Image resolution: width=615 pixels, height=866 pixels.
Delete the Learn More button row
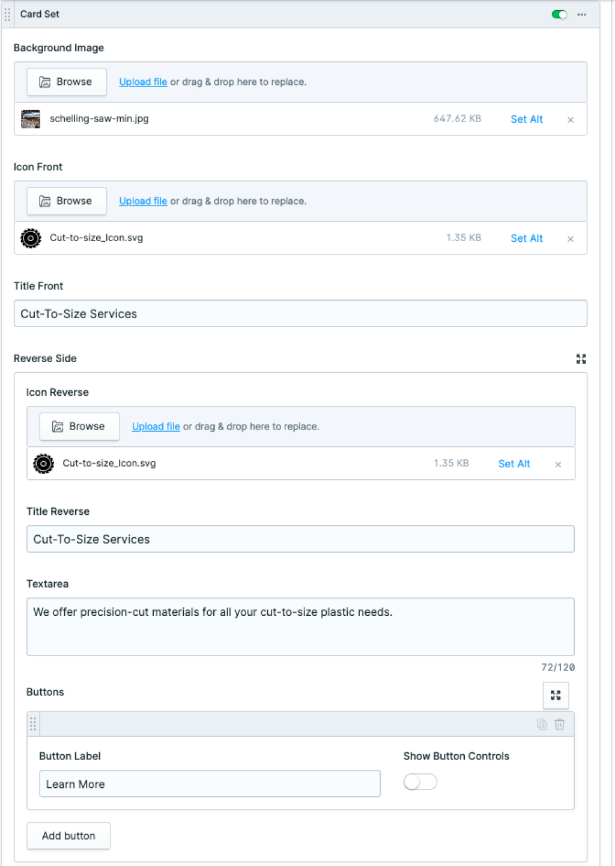[x=560, y=725]
